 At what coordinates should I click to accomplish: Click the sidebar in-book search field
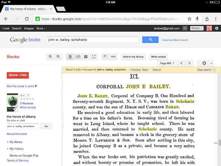[x=22, y=126]
